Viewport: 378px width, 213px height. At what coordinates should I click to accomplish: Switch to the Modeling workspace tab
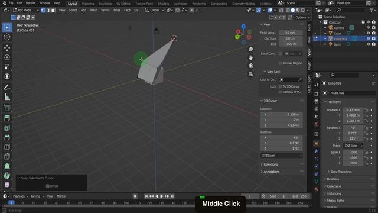[x=88, y=4]
